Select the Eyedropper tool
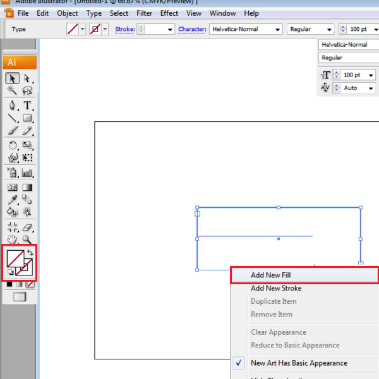 pyautogui.click(x=12, y=200)
